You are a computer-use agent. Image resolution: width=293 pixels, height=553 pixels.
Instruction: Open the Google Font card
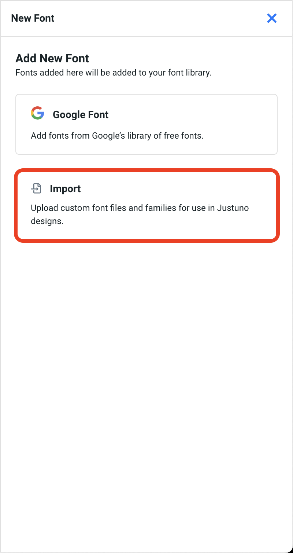[146, 124]
